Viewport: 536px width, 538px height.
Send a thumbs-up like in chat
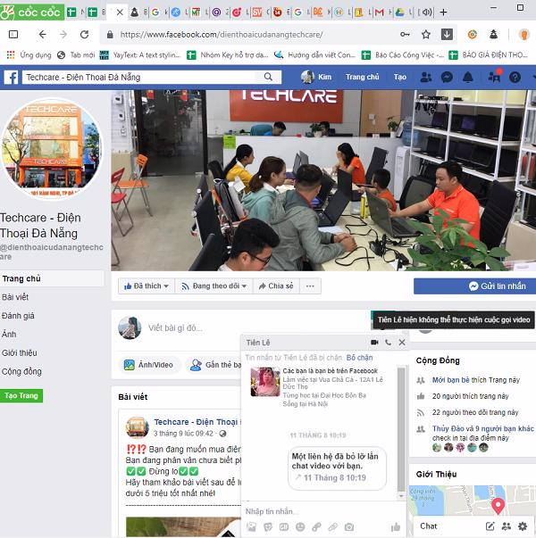396,527
